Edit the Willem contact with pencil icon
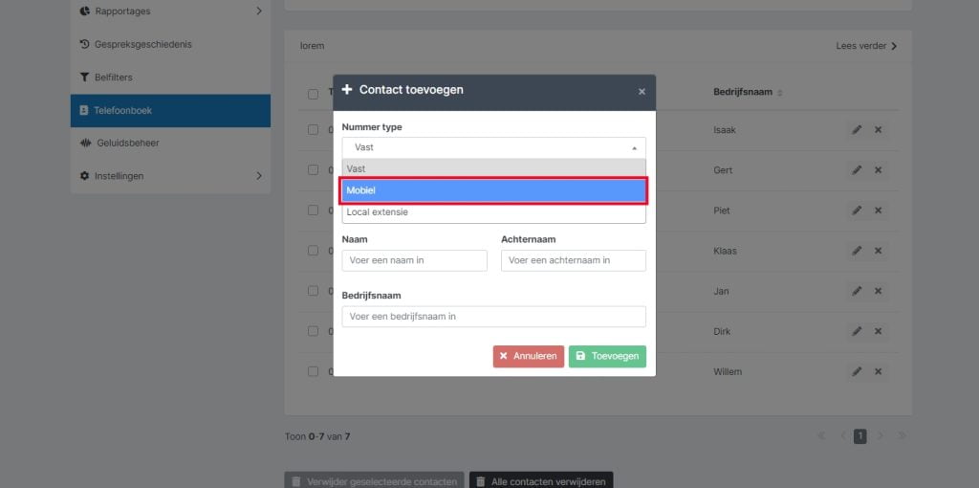979x488 pixels. click(857, 372)
